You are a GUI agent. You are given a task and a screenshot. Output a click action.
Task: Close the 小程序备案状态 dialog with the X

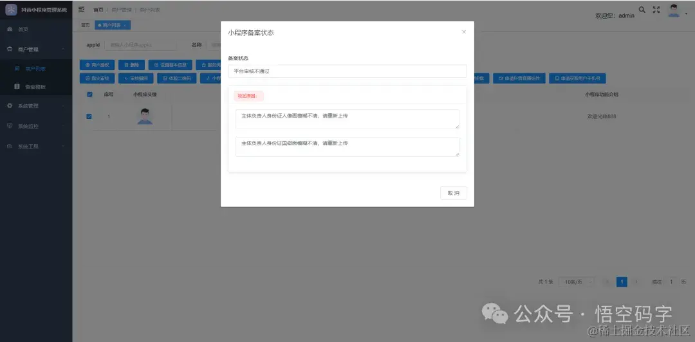tap(463, 32)
